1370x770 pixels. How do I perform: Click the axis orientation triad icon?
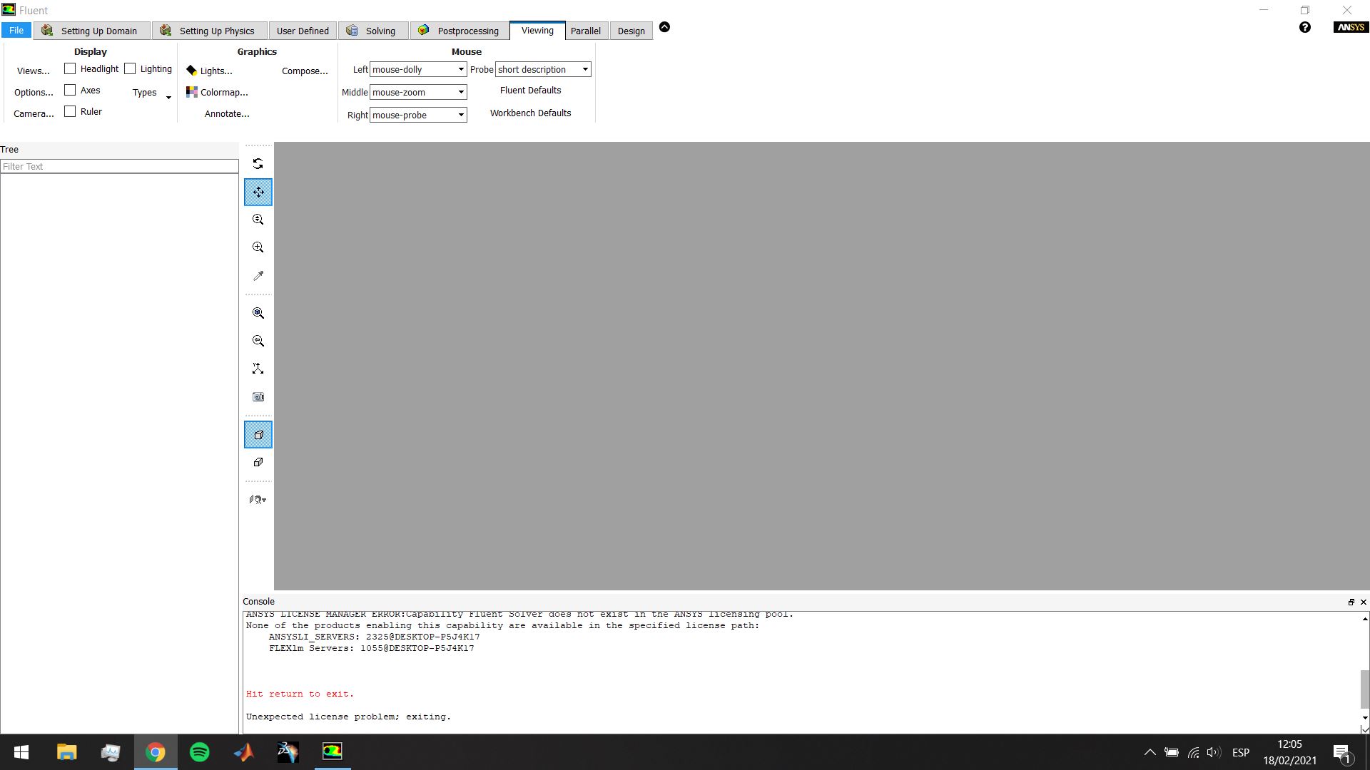tap(258, 369)
